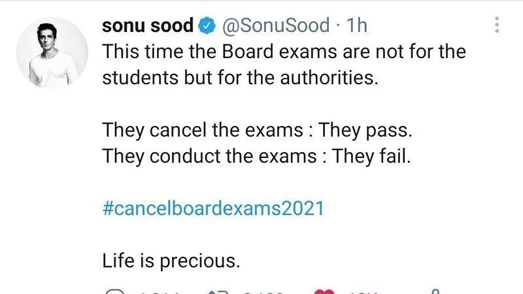The width and height of the screenshot is (523, 294).
Task: Click the display name "sonu sood"
Action: point(148,25)
